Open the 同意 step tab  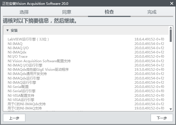(67, 12)
